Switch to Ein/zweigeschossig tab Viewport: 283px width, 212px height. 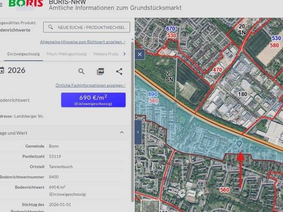(x=23, y=54)
